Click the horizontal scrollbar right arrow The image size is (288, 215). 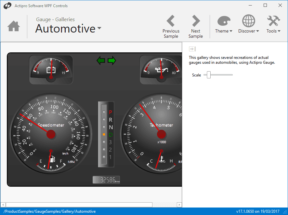(179, 205)
